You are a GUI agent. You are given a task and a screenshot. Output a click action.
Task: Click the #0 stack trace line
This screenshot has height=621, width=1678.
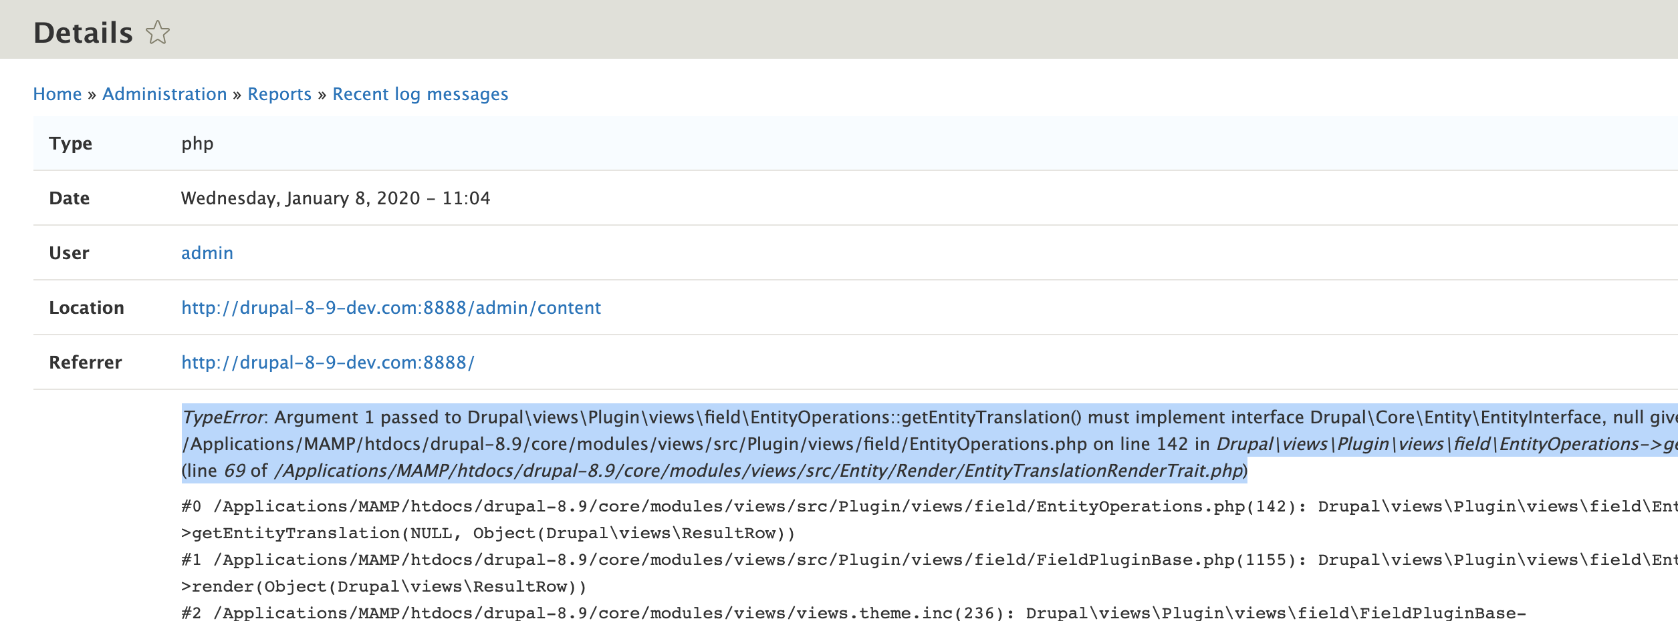(x=929, y=507)
